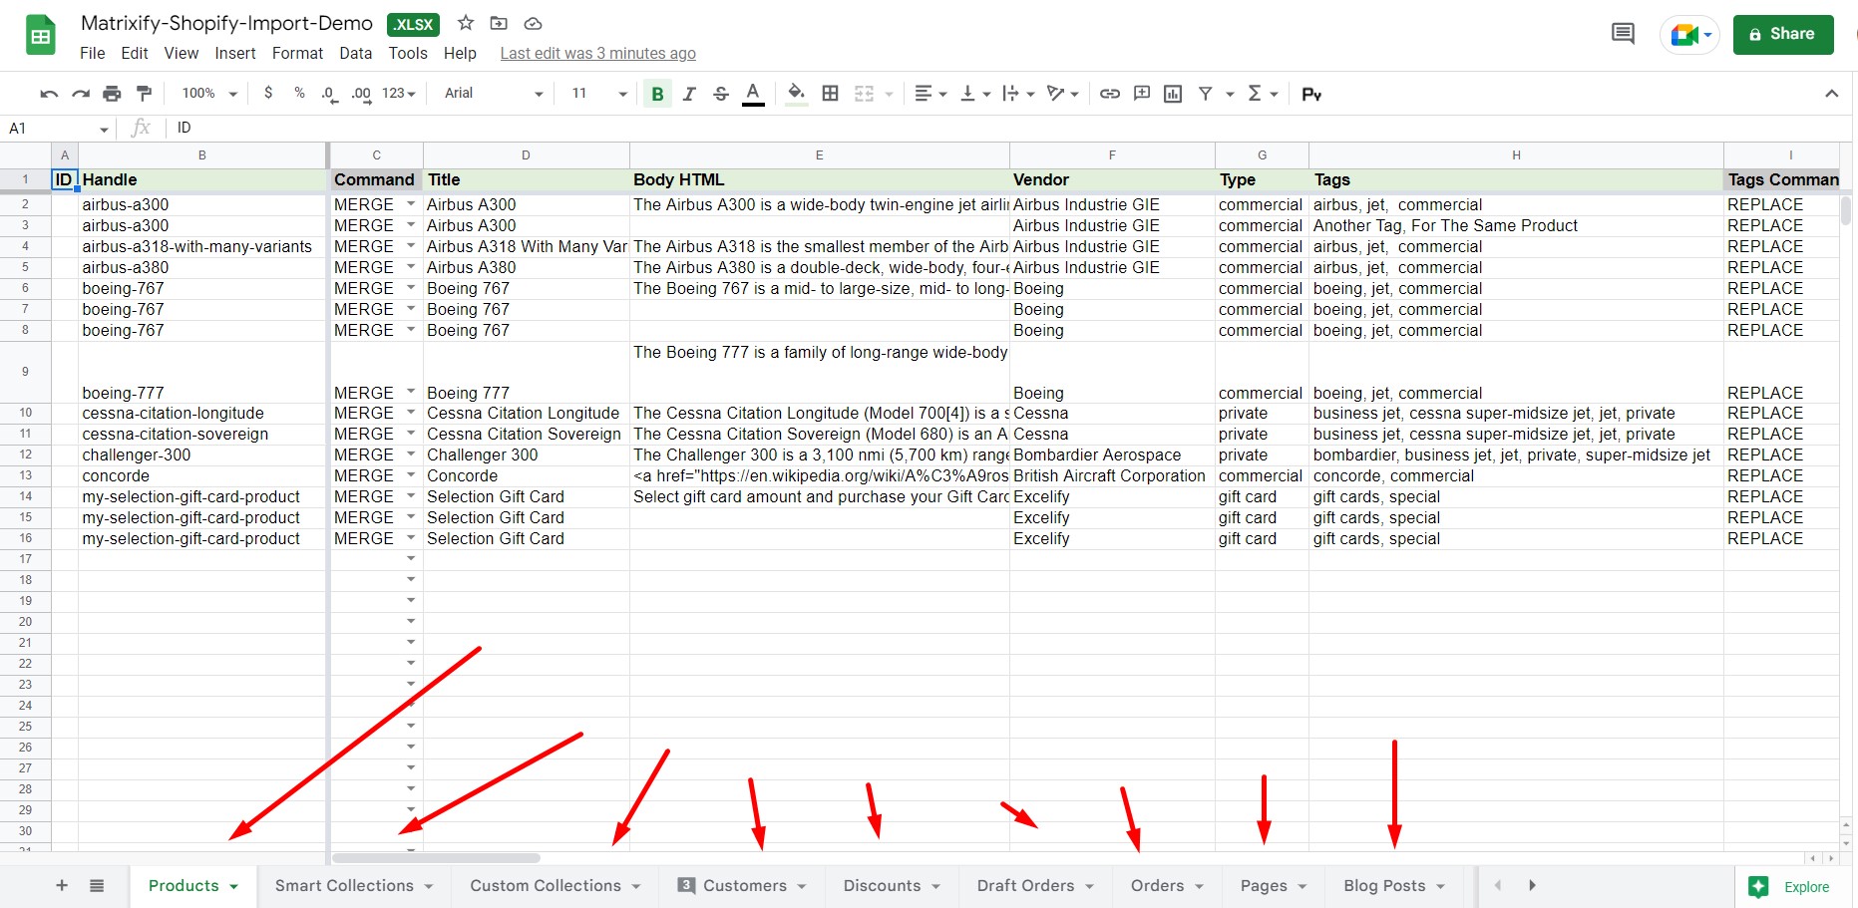Image resolution: width=1858 pixels, height=908 pixels.
Task: Open comment history
Action: [x=1623, y=34]
